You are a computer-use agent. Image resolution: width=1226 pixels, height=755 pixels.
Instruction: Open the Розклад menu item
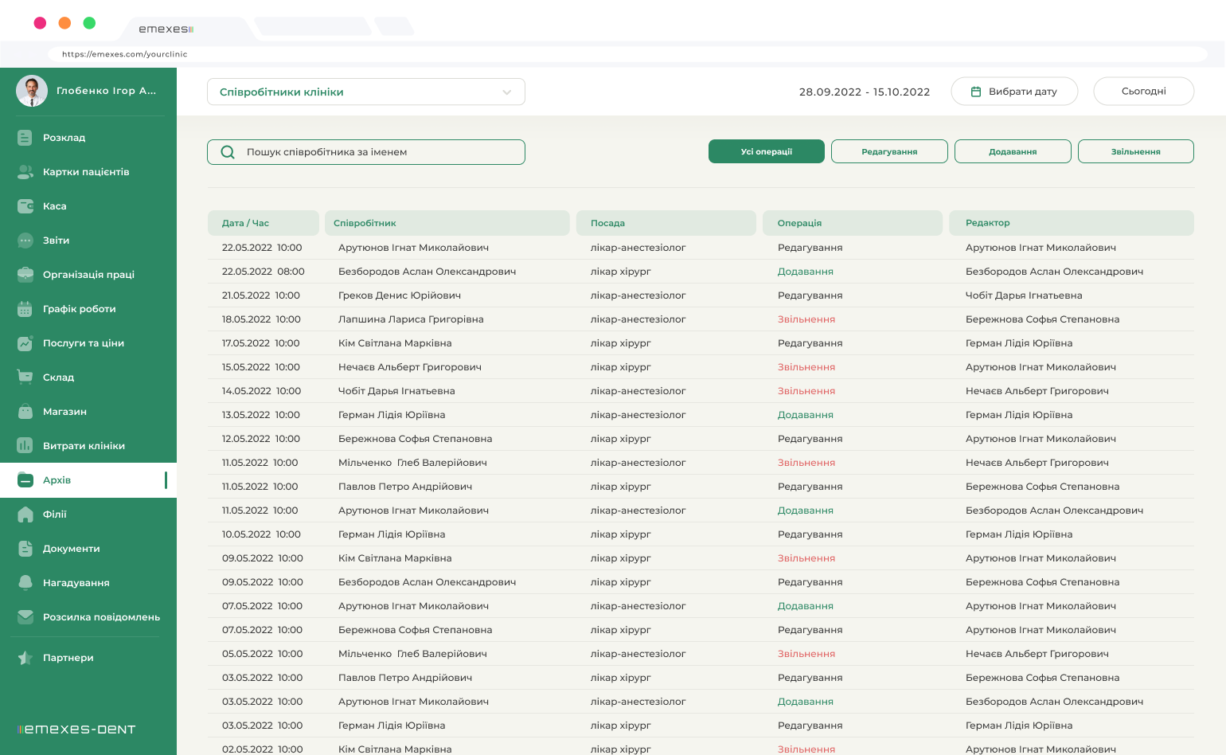(88, 138)
